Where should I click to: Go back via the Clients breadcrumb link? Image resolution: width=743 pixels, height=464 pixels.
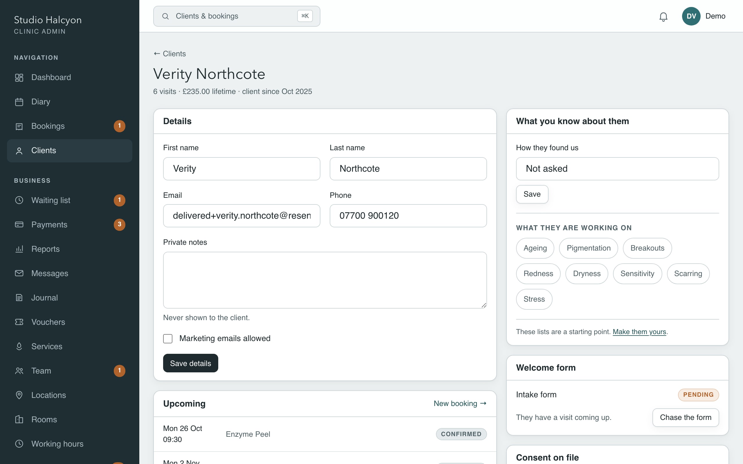[x=170, y=54]
